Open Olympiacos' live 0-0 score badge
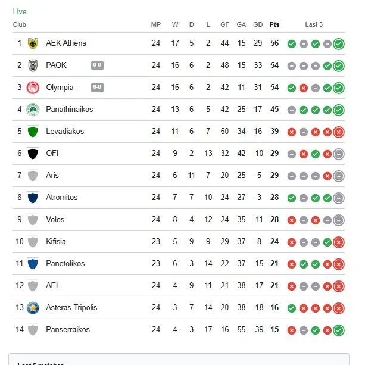365x365 pixels. [x=97, y=88]
